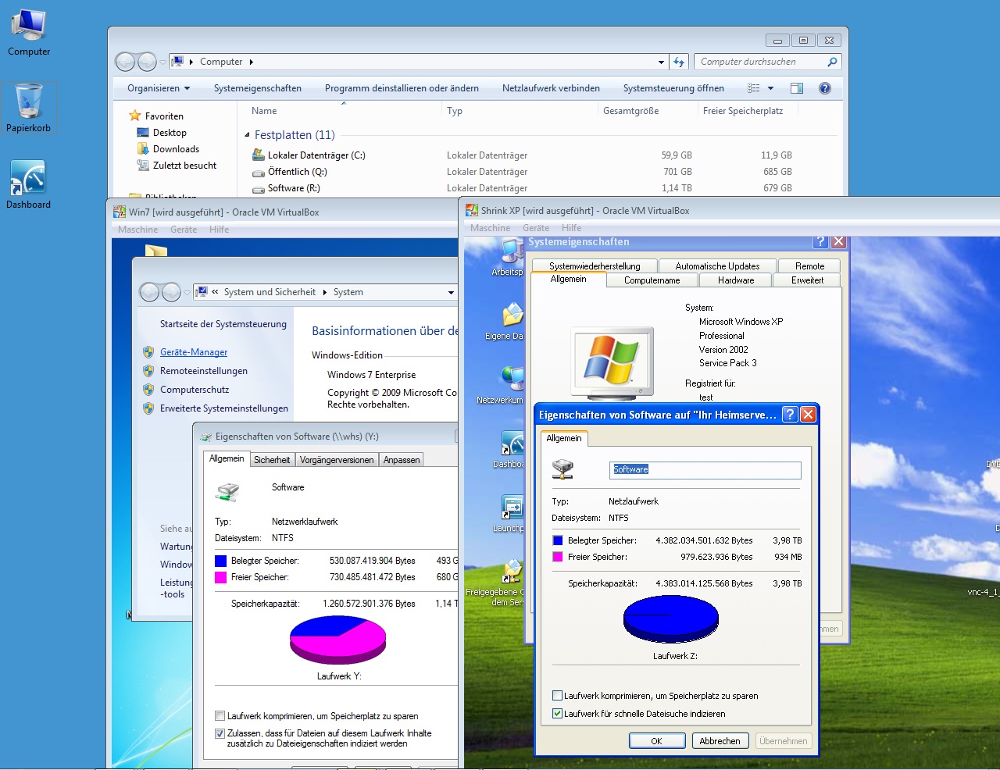Toggle Laufwerk komprimieren checkbox in Win7 dialog
Image resolution: width=1000 pixels, height=770 pixels.
(x=220, y=715)
